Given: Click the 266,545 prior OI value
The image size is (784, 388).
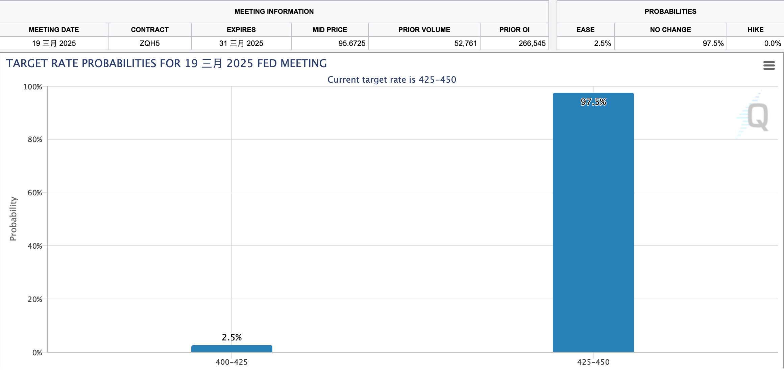Looking at the screenshot, I should [532, 44].
